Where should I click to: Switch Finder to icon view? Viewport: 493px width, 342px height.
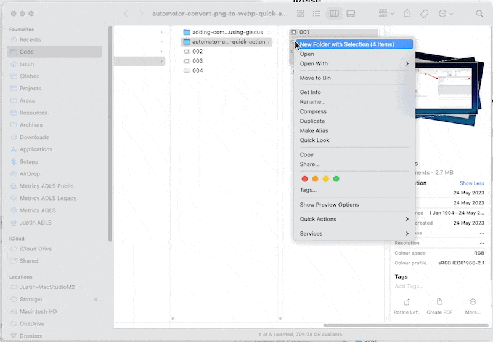tap(301, 14)
